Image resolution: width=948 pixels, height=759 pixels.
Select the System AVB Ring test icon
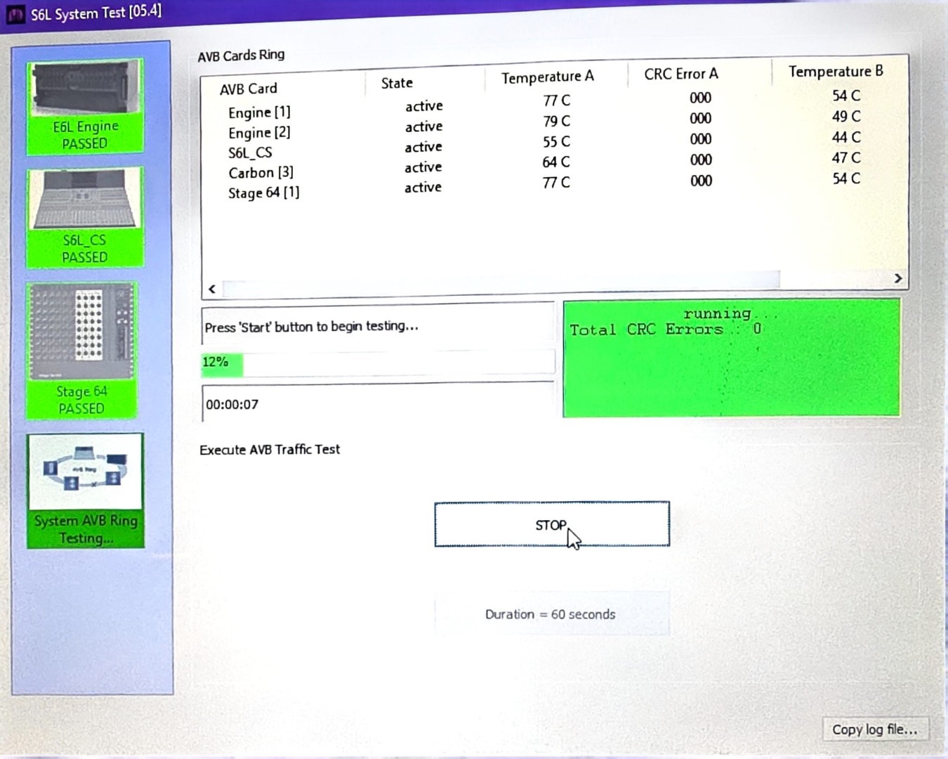coord(86,491)
